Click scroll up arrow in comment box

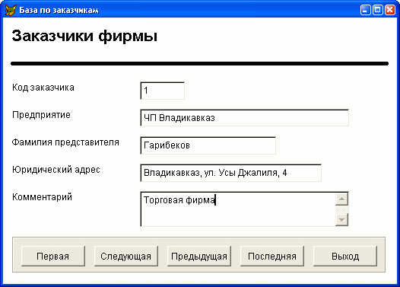point(342,199)
